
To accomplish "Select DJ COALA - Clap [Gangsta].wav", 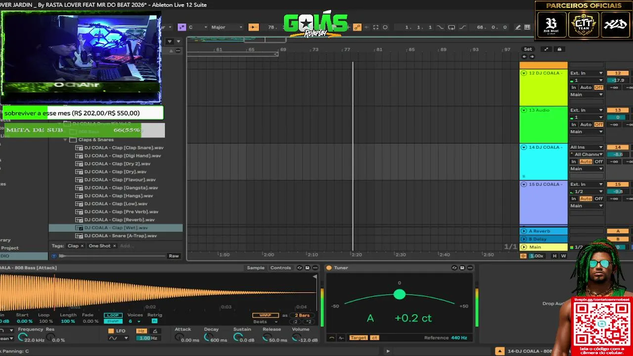I will click(121, 188).
